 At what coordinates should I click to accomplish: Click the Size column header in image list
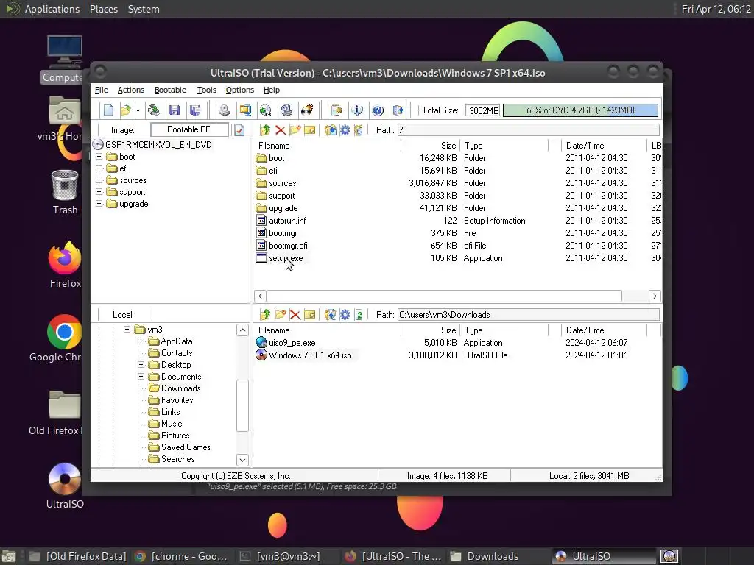coord(430,146)
